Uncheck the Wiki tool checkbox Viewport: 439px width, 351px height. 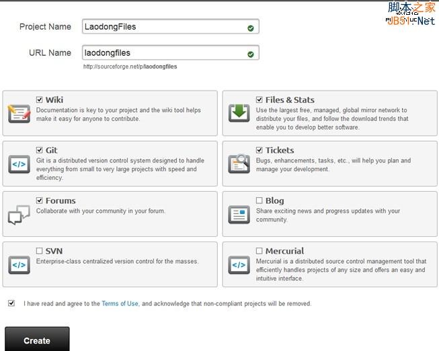click(x=40, y=100)
